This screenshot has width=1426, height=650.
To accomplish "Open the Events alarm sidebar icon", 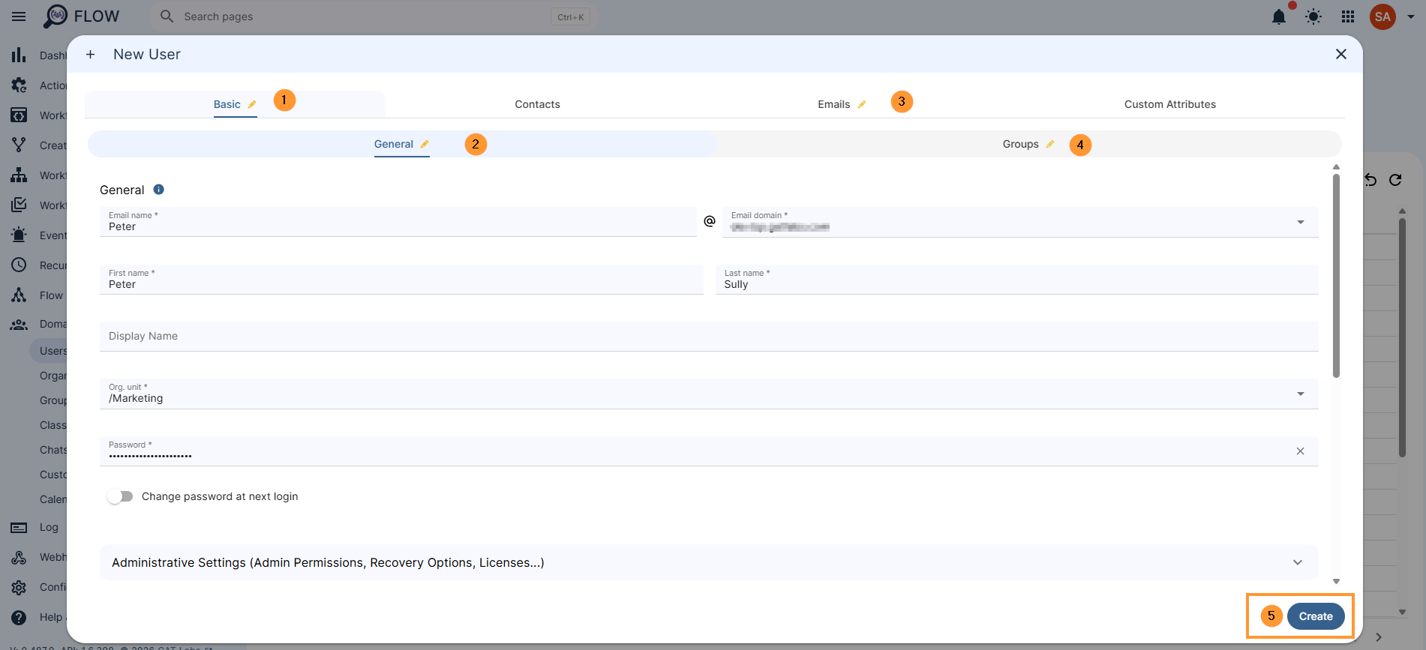I will click(19, 235).
